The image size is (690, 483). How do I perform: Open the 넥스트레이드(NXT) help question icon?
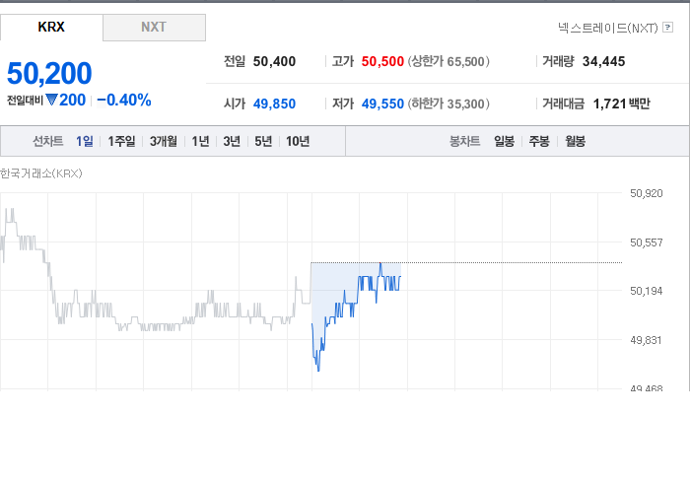tap(667, 28)
